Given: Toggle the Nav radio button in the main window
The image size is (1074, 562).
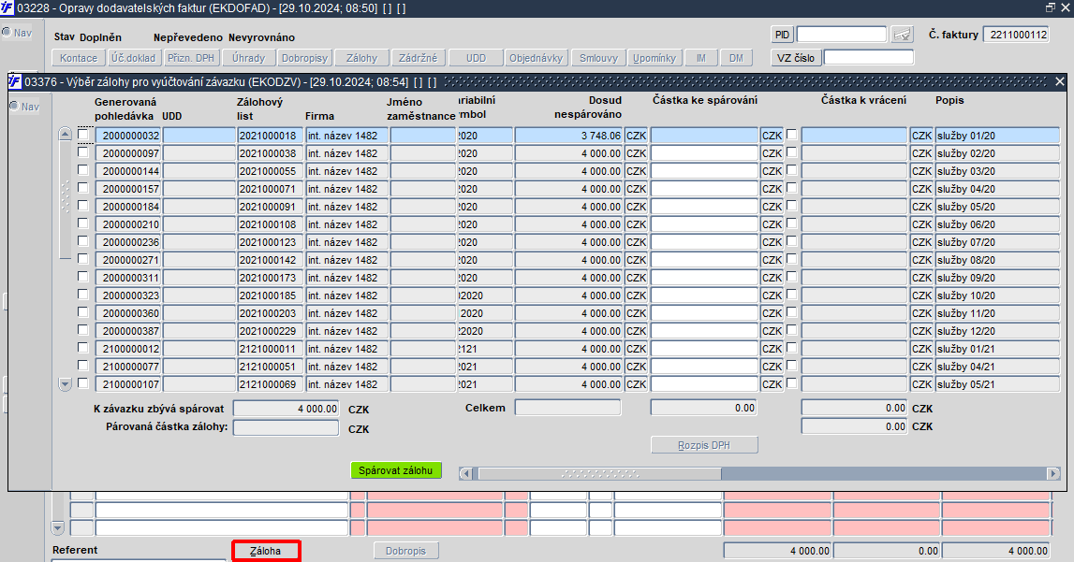Looking at the screenshot, I should pos(7,32).
